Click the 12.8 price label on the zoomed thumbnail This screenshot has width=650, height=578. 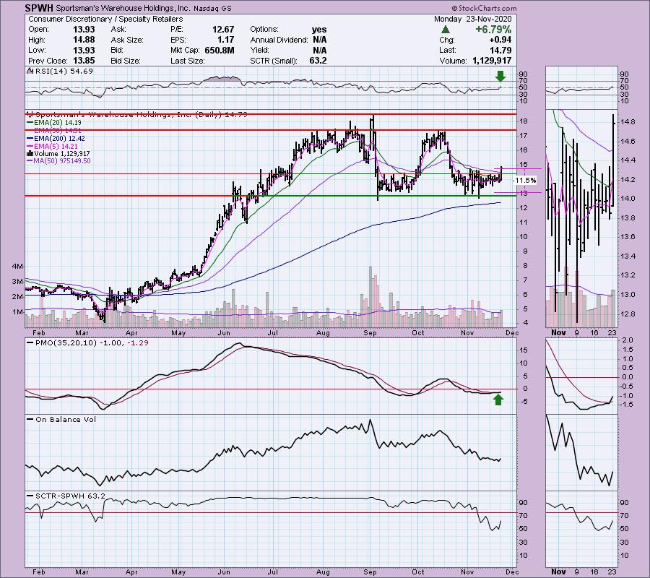coord(627,314)
